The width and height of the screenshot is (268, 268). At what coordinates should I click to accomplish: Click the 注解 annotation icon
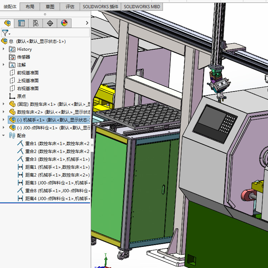[12, 65]
